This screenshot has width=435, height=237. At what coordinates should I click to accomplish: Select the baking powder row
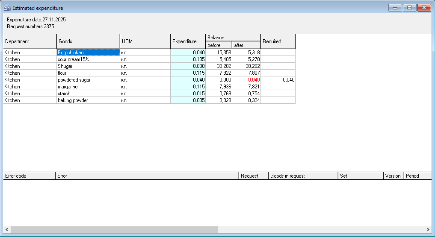click(x=88, y=100)
